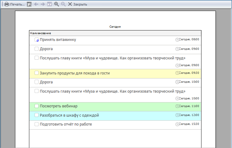Viewport: 232px width, 148px height.
Task: Check the first 'Дорога' task at 09:00
Action: [x=36, y=49]
